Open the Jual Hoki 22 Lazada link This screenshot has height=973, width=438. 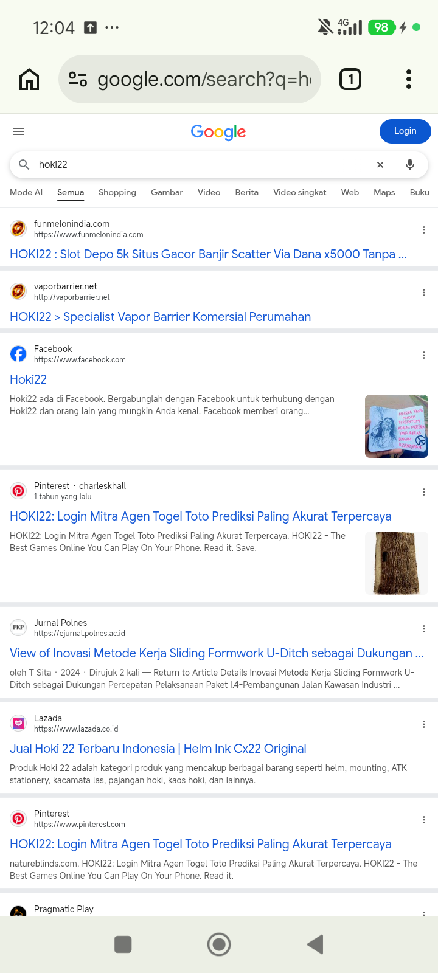(158, 749)
